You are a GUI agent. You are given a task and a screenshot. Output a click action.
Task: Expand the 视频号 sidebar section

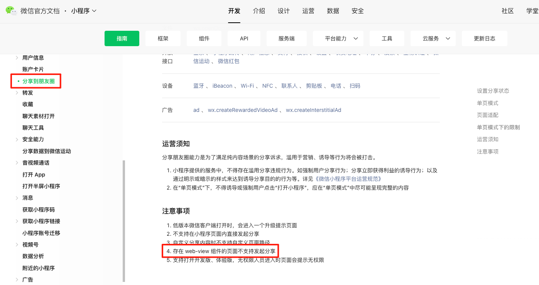click(17, 245)
